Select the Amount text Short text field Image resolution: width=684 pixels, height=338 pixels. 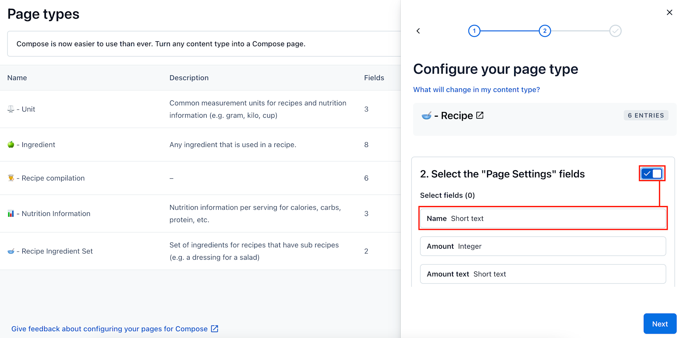(x=543, y=274)
